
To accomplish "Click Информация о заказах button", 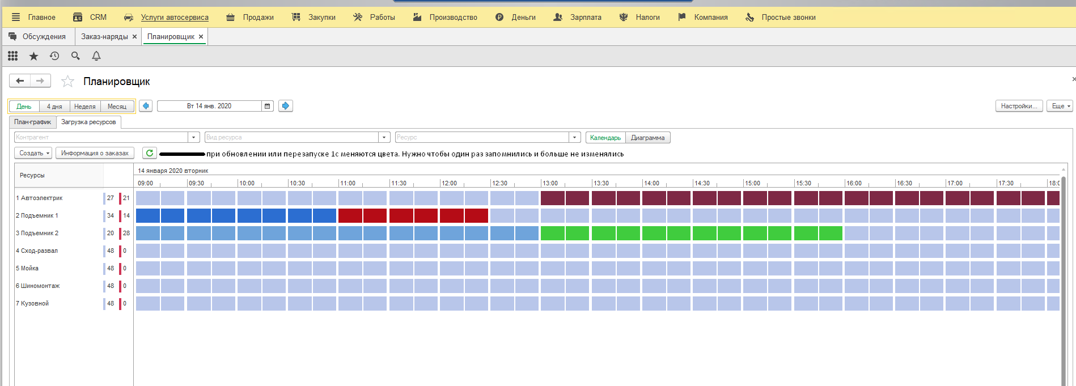I will pyautogui.click(x=95, y=153).
